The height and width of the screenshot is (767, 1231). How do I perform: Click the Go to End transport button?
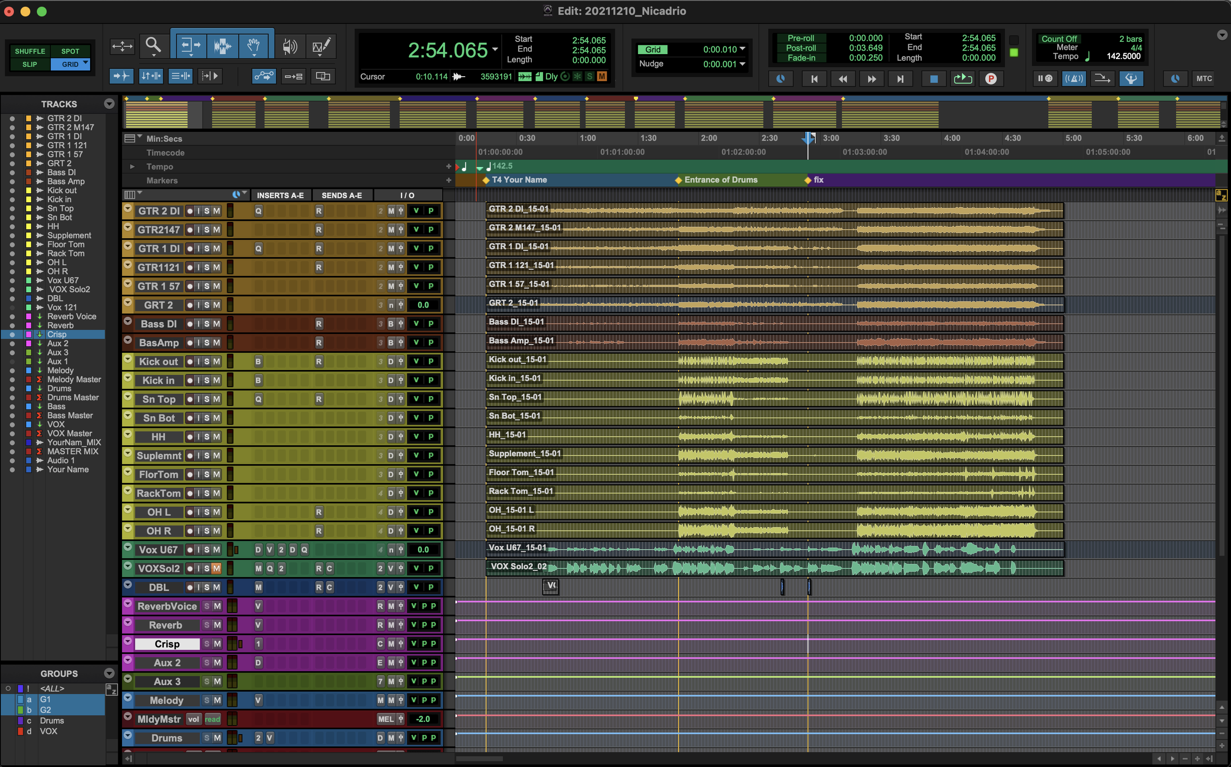pos(900,79)
